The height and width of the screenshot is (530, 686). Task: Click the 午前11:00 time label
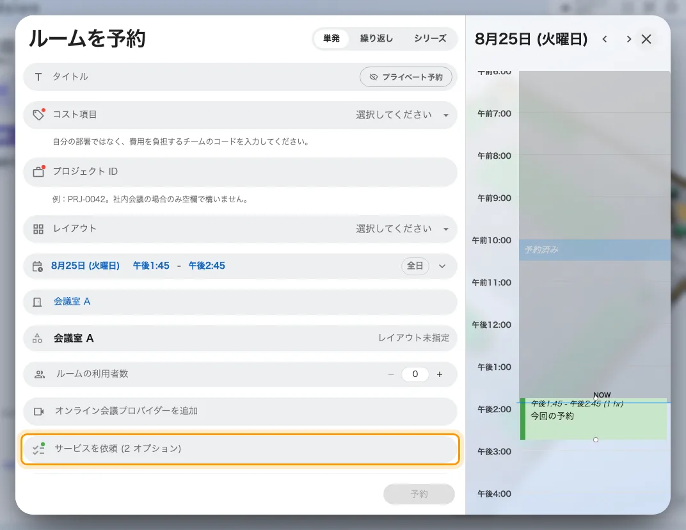491,283
